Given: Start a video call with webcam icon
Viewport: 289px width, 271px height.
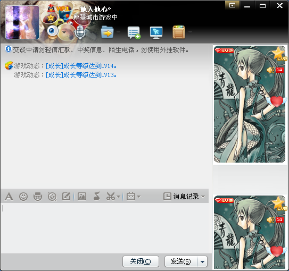Looking at the screenshot, I should (53, 32).
